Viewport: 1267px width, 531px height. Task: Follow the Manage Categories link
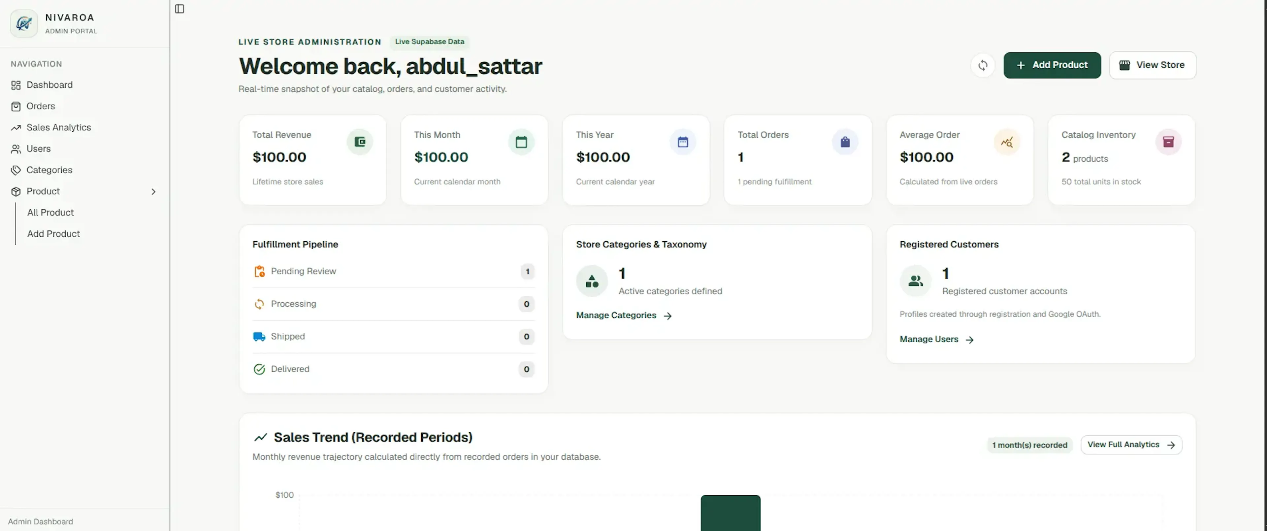[624, 315]
